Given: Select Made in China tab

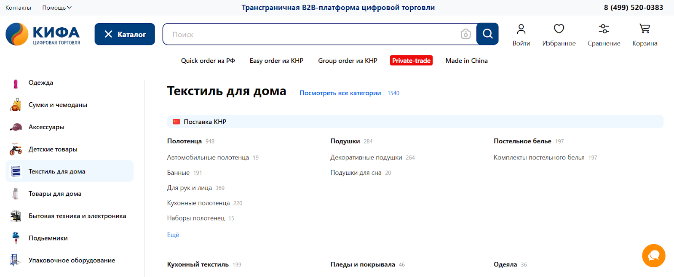Looking at the screenshot, I should pyautogui.click(x=466, y=61).
